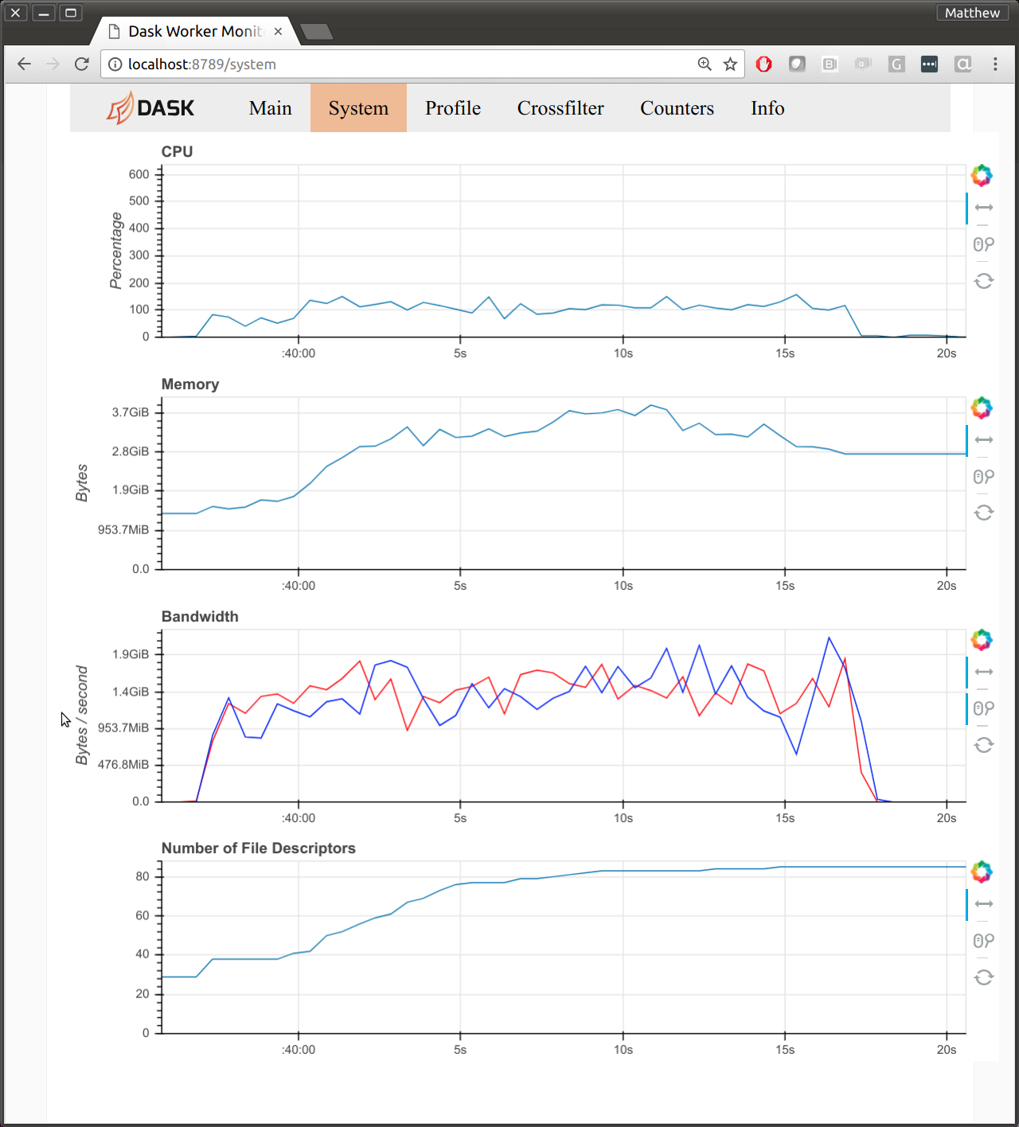Click the magnifier zoom icon in the address bar
This screenshot has width=1019, height=1127.
click(704, 64)
